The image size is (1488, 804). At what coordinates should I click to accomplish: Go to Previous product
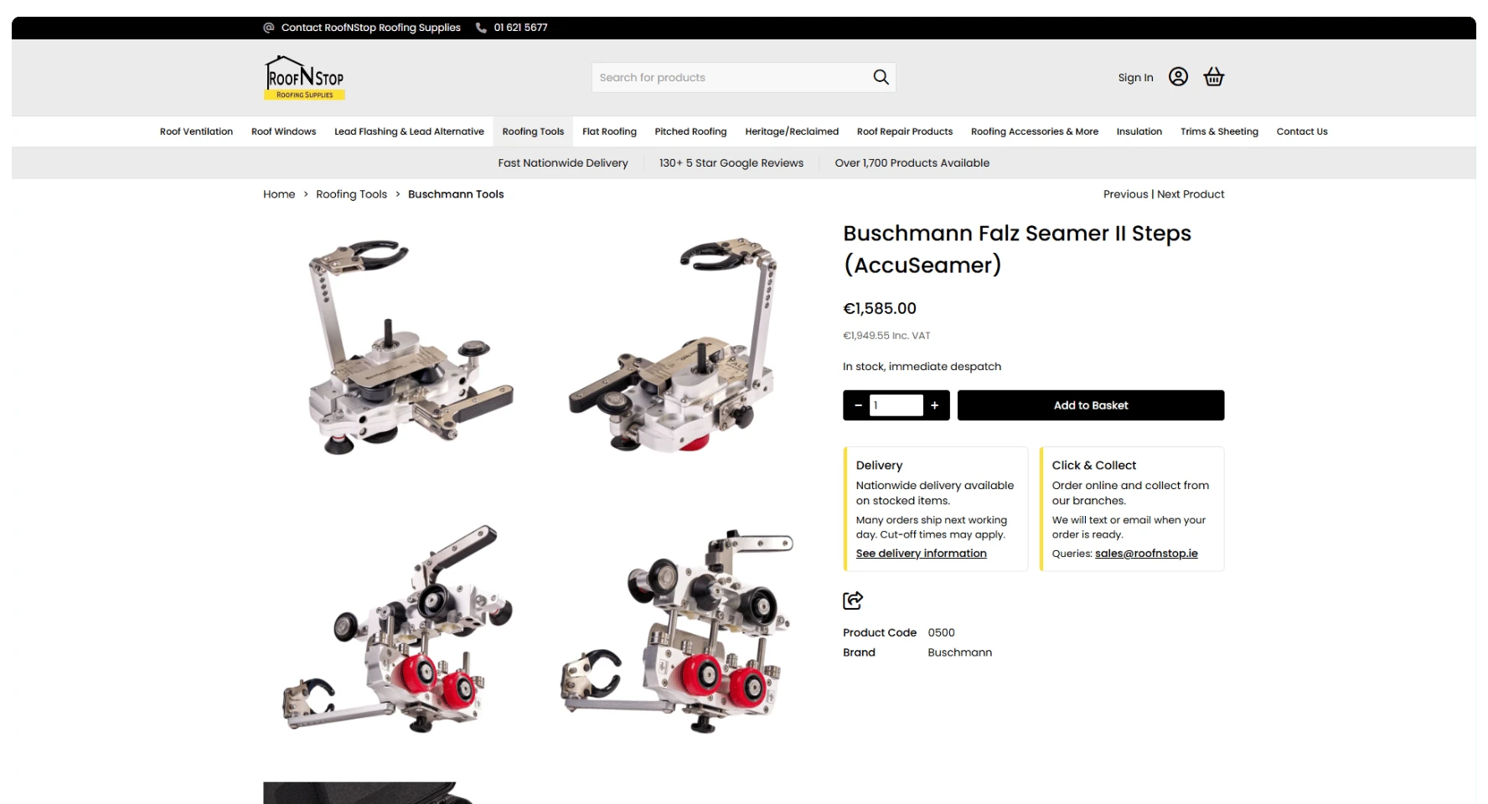(x=1125, y=194)
